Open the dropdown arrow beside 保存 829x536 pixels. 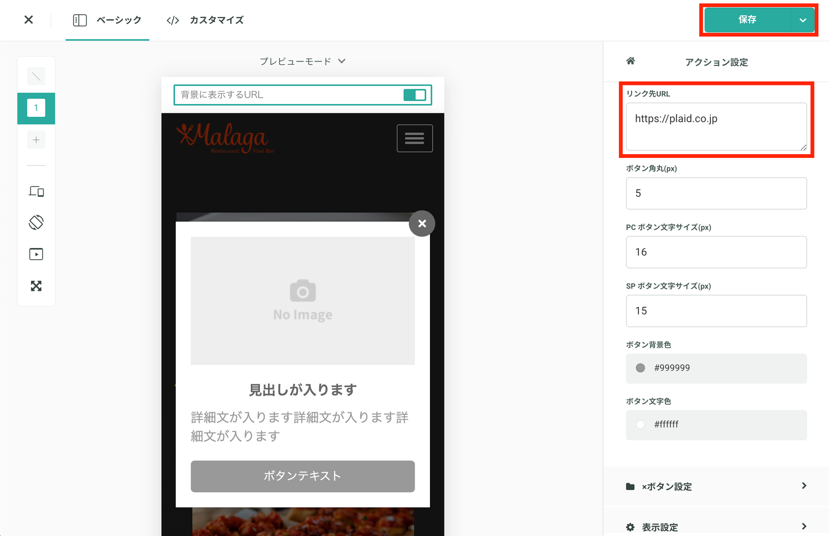click(803, 20)
